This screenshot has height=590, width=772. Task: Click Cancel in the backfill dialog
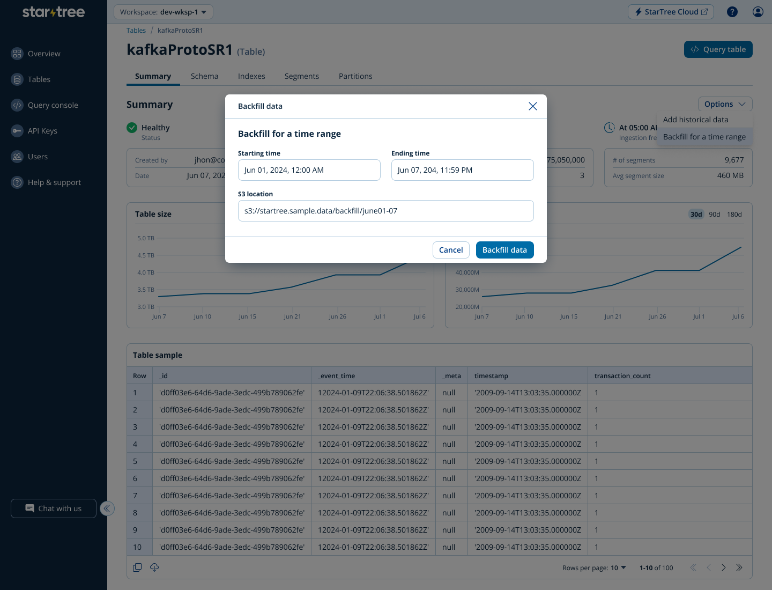click(x=451, y=250)
